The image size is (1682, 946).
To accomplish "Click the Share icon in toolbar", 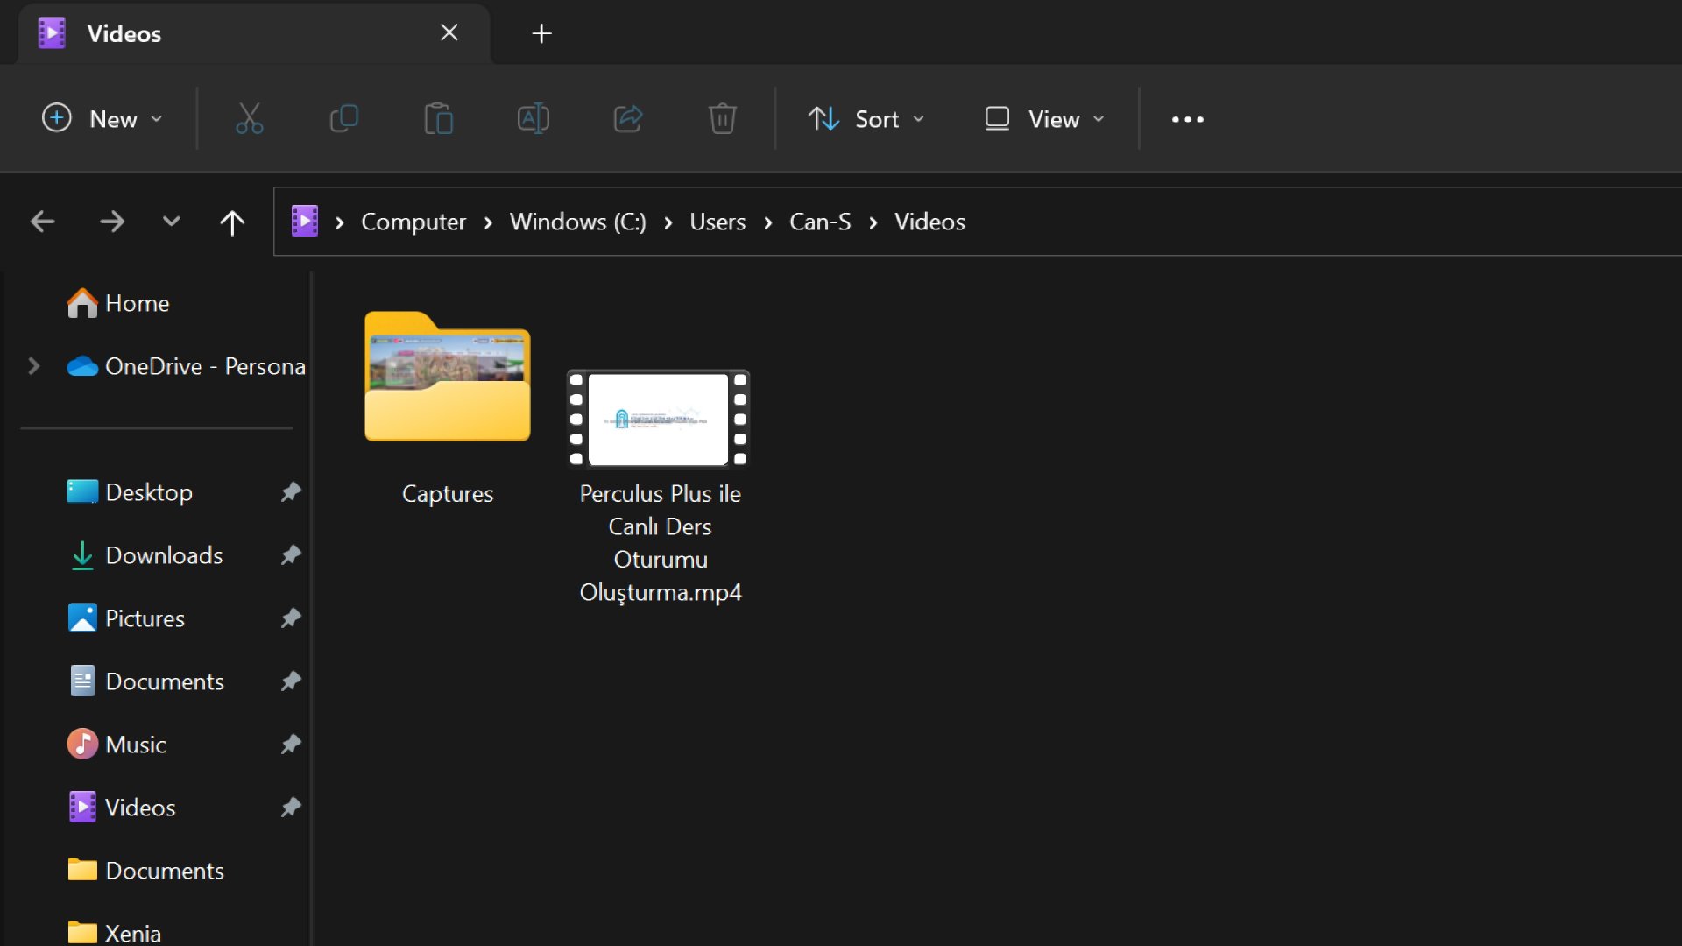I will tap(627, 118).
